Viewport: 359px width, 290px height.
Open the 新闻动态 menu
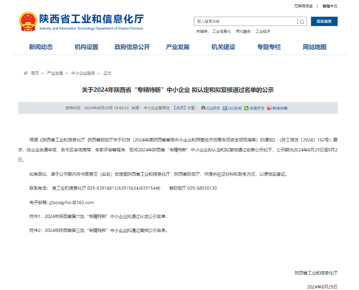[x=41, y=47]
